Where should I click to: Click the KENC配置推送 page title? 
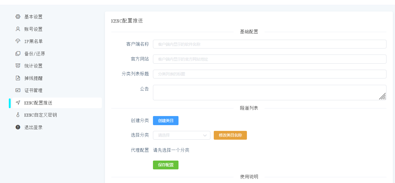tap(127, 21)
